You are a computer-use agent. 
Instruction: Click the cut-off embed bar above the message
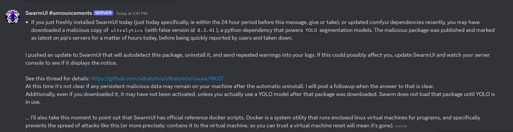[102, 1]
